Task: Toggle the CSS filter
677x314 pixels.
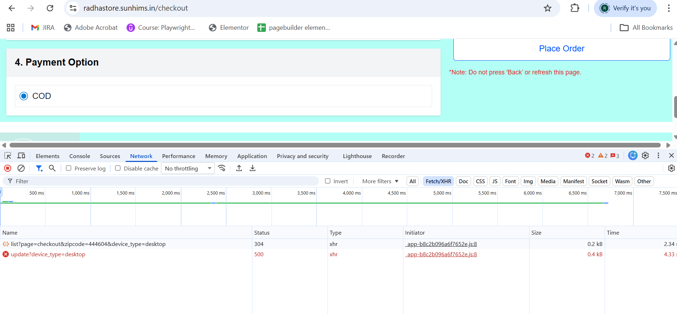Action: (x=480, y=181)
